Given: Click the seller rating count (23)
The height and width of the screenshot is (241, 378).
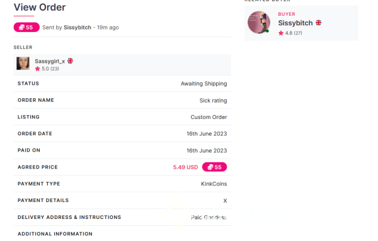Looking at the screenshot, I should tap(55, 69).
